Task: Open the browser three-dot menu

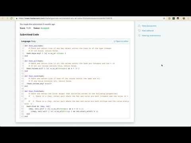Action: click(188, 18)
